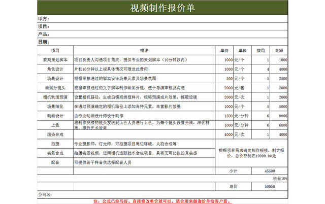Select amount 2500 in 场景设计 row
This screenshot has height=204, width=325.
tap(279, 79)
